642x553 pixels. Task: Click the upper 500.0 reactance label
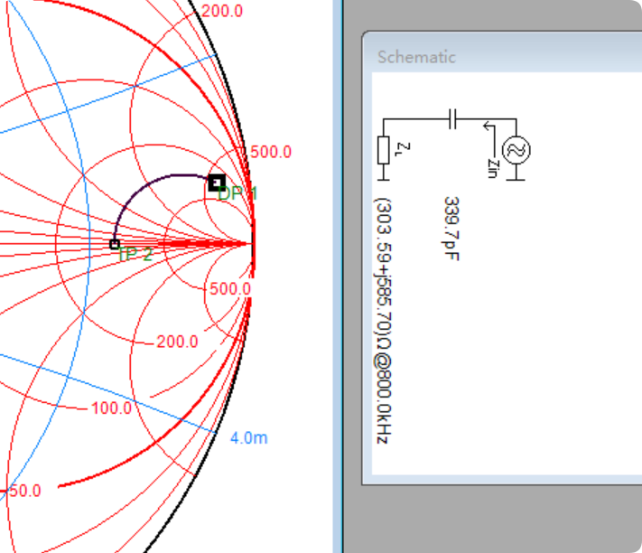[271, 152]
